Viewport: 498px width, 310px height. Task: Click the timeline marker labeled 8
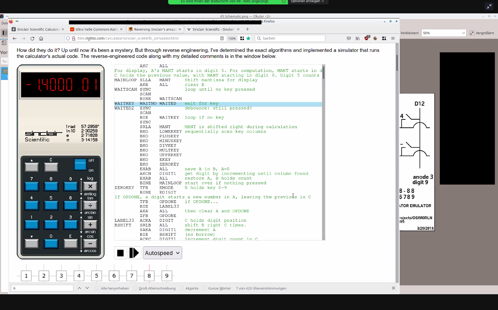[149, 276]
